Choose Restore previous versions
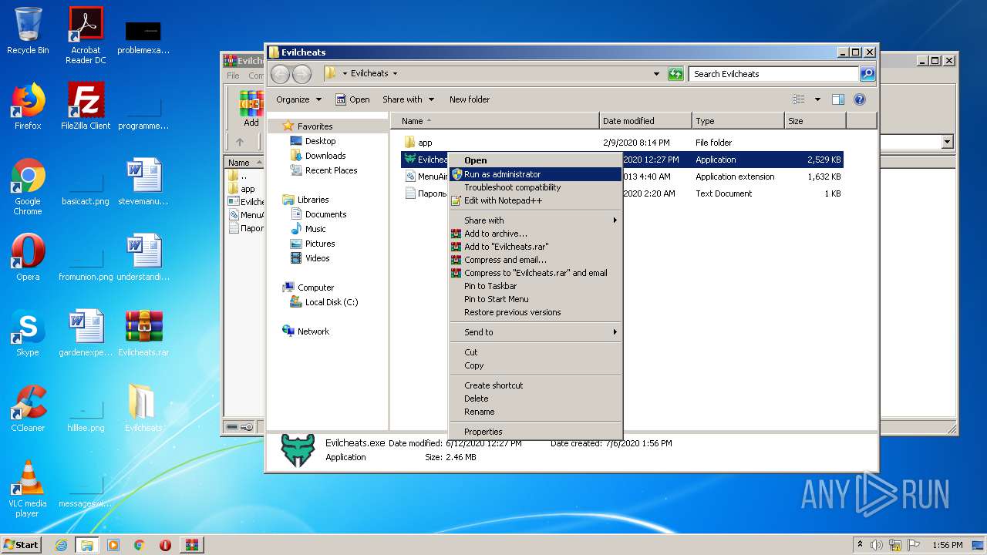This screenshot has height=555, width=987. [536, 312]
